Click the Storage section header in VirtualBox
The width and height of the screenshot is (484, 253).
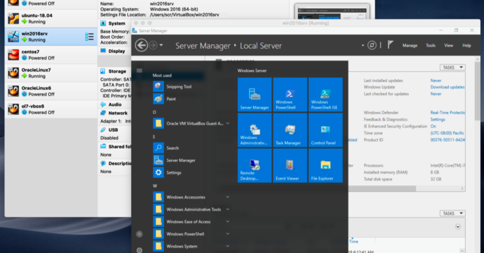(117, 71)
